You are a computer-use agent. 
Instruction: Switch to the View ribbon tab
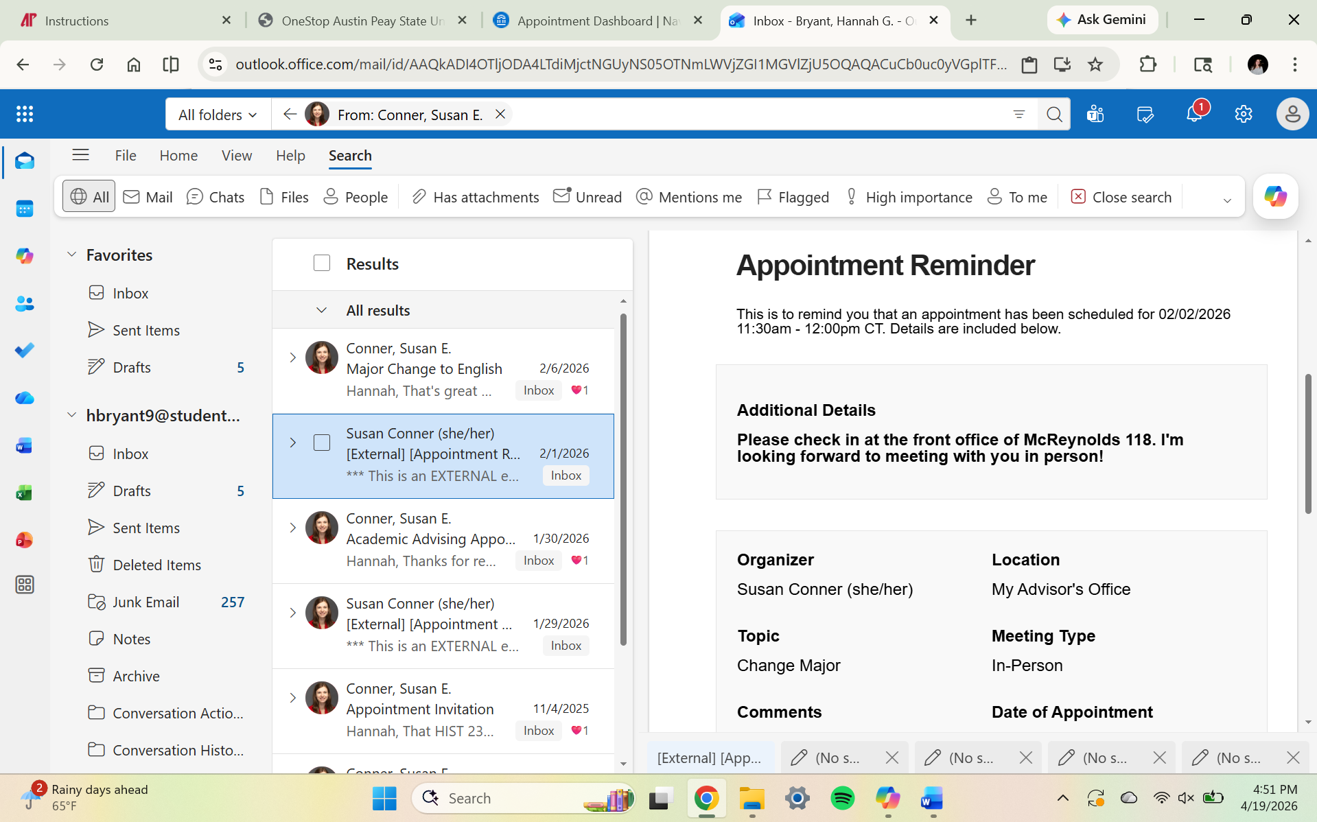236,156
